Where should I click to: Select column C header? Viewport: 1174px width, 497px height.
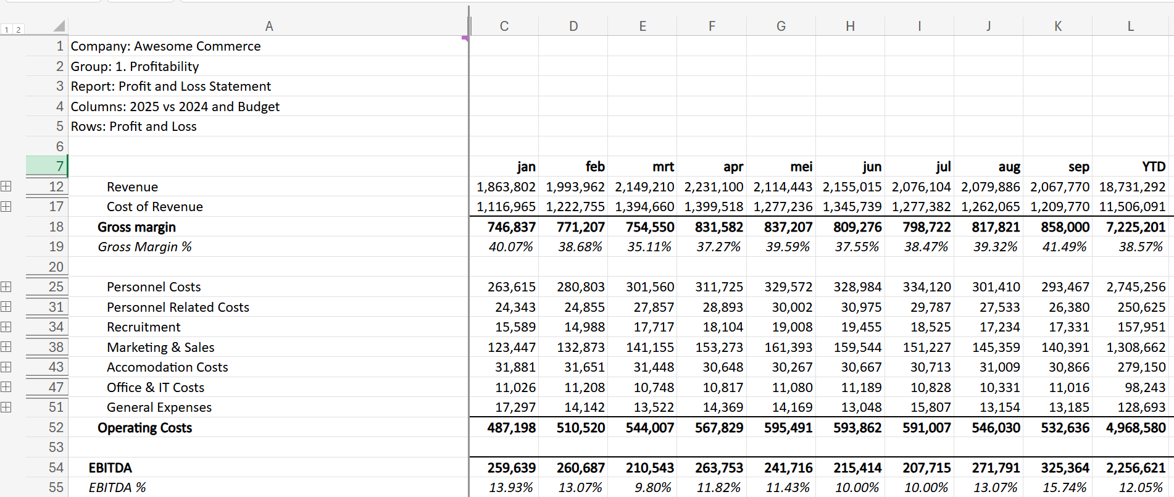[504, 26]
